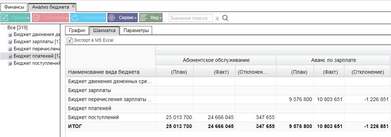Click the Правка pencil icon
Screen dimensions: 391x137
(x=5, y=18)
